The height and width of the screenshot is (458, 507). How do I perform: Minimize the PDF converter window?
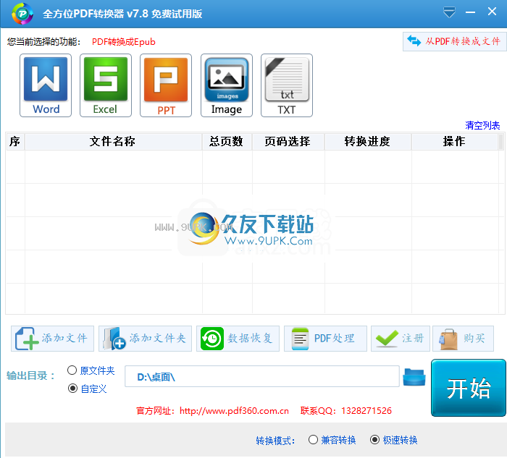471,12
